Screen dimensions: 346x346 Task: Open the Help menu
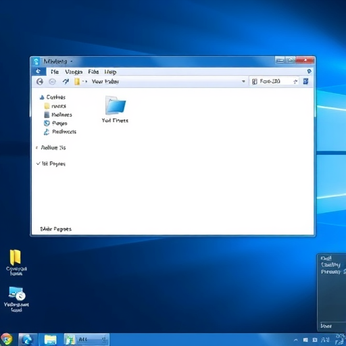point(110,72)
